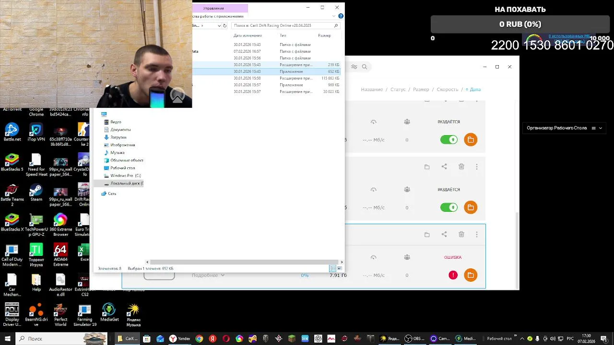Share the torrent marked ОШИБКА

point(444,234)
